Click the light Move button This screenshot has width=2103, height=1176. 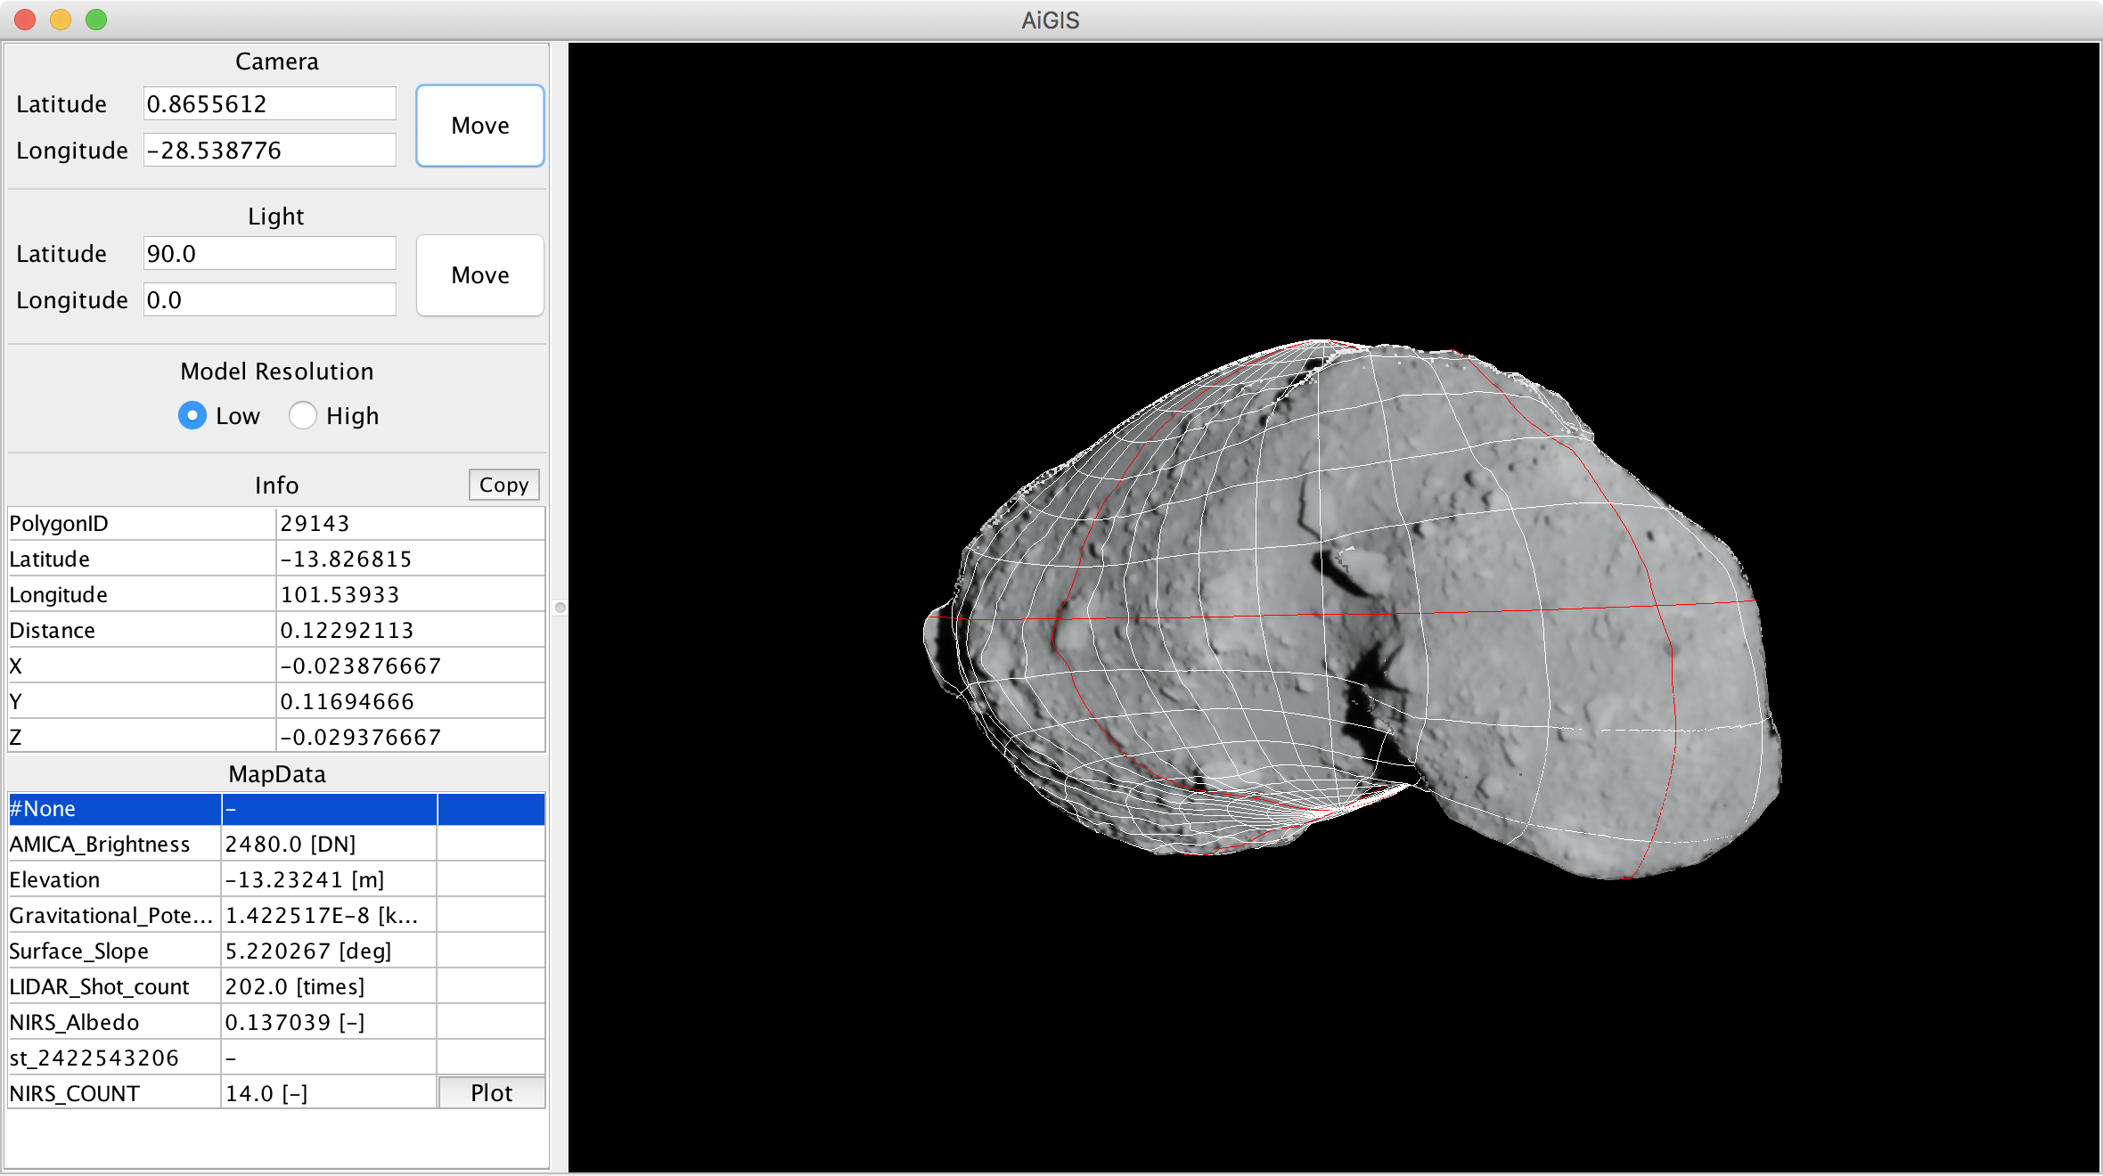[479, 275]
